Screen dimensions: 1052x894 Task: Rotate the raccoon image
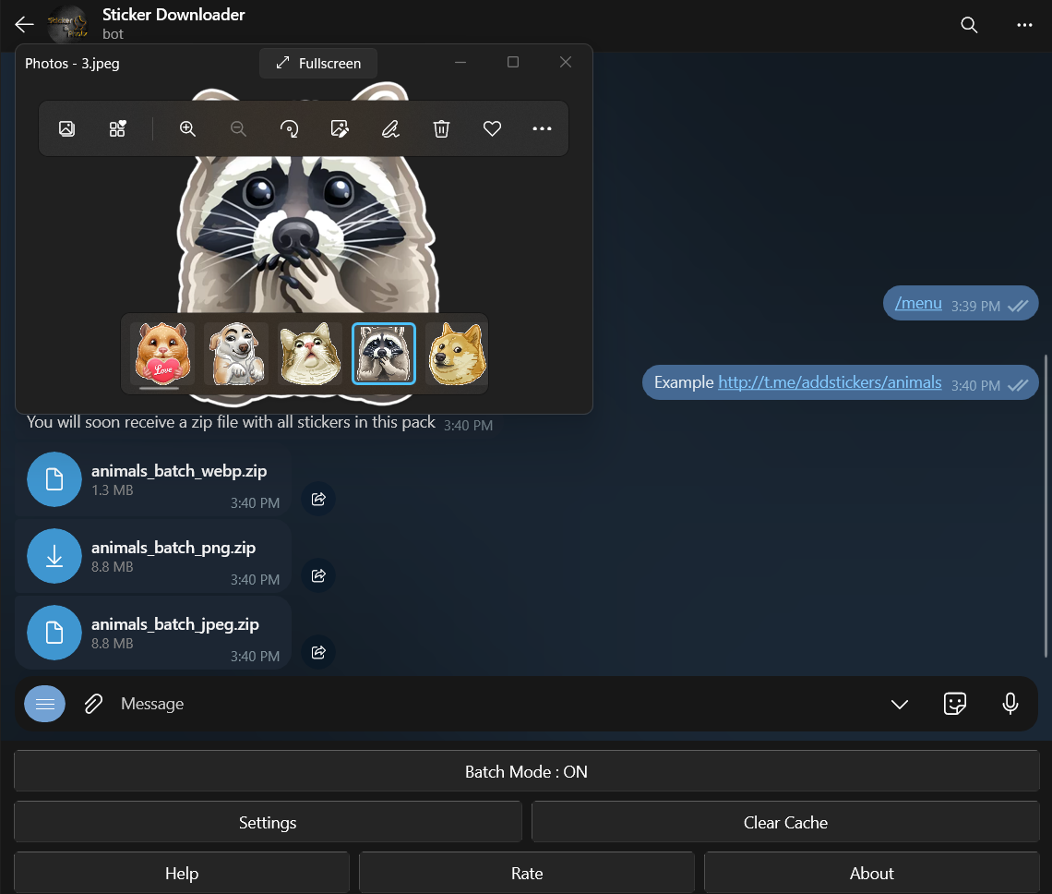pyautogui.click(x=289, y=128)
